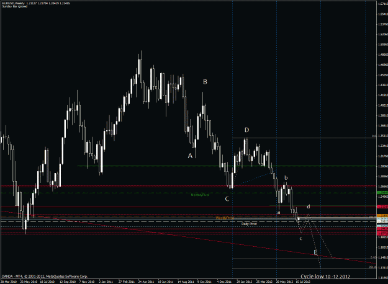The height and width of the screenshot is (284, 388).
Task: Click the orange 'WeeklyPivot' label
Action: coord(225,218)
